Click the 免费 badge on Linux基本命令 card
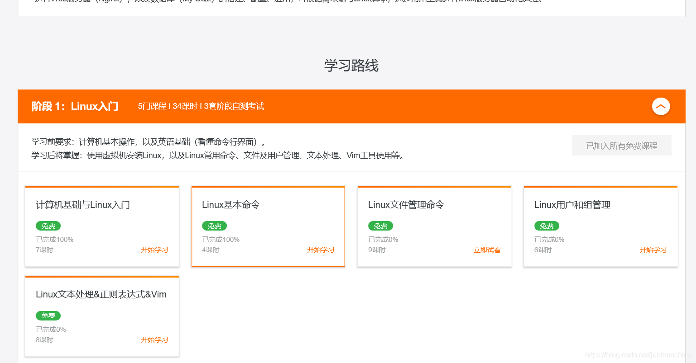 coord(214,226)
